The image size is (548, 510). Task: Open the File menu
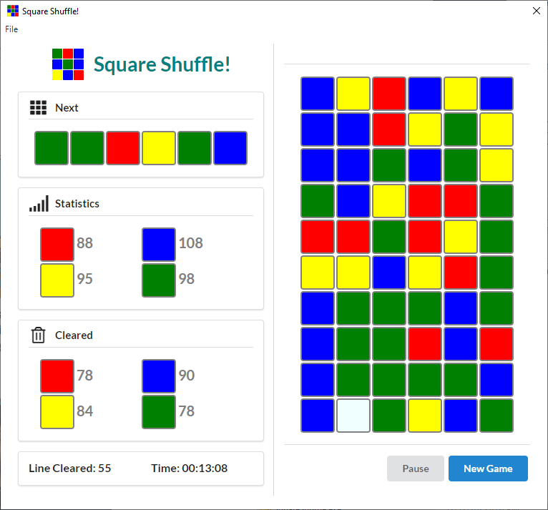pos(11,29)
